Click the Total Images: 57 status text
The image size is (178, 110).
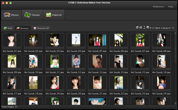(x=9, y=107)
